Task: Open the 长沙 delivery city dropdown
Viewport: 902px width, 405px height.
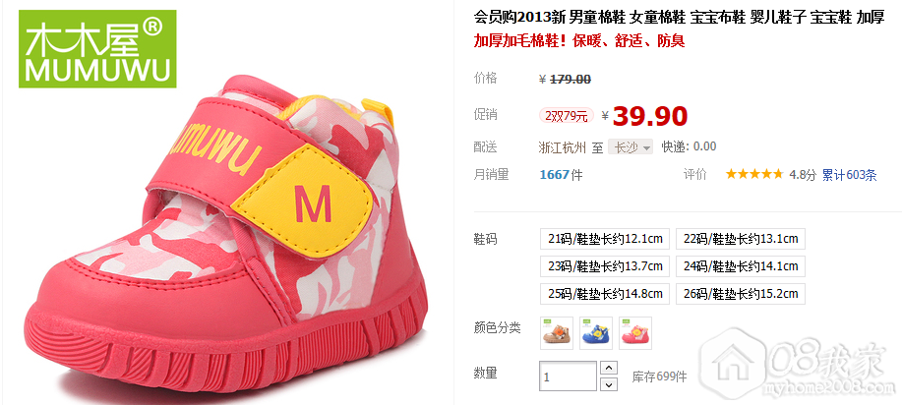Action: [631, 147]
